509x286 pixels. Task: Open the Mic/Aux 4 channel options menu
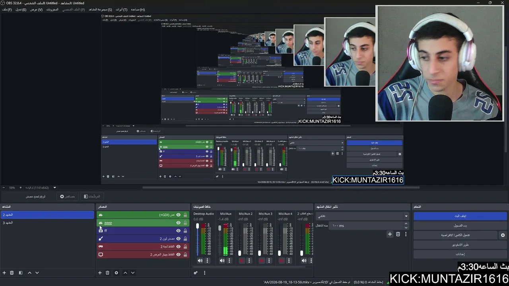coord(289,261)
